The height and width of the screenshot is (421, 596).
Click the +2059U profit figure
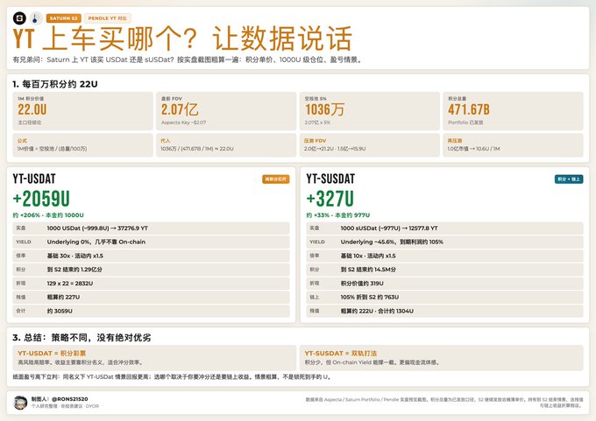(x=41, y=199)
